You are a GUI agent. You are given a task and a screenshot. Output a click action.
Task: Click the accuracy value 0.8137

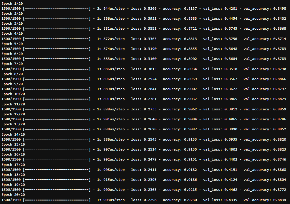[x=190, y=9]
